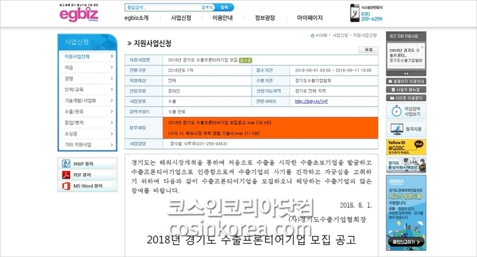Open the bit.ly related site link

pos(311,102)
